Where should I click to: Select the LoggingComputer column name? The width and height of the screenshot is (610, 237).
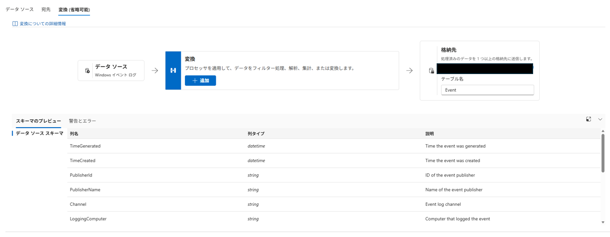coord(88,219)
